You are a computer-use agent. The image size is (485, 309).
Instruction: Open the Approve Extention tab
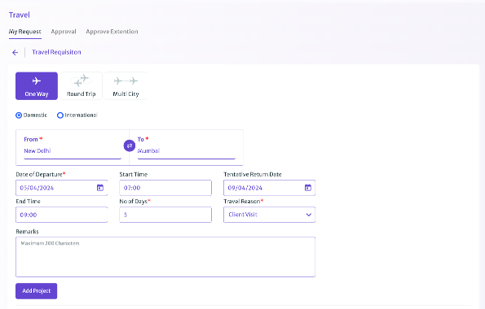tap(112, 32)
